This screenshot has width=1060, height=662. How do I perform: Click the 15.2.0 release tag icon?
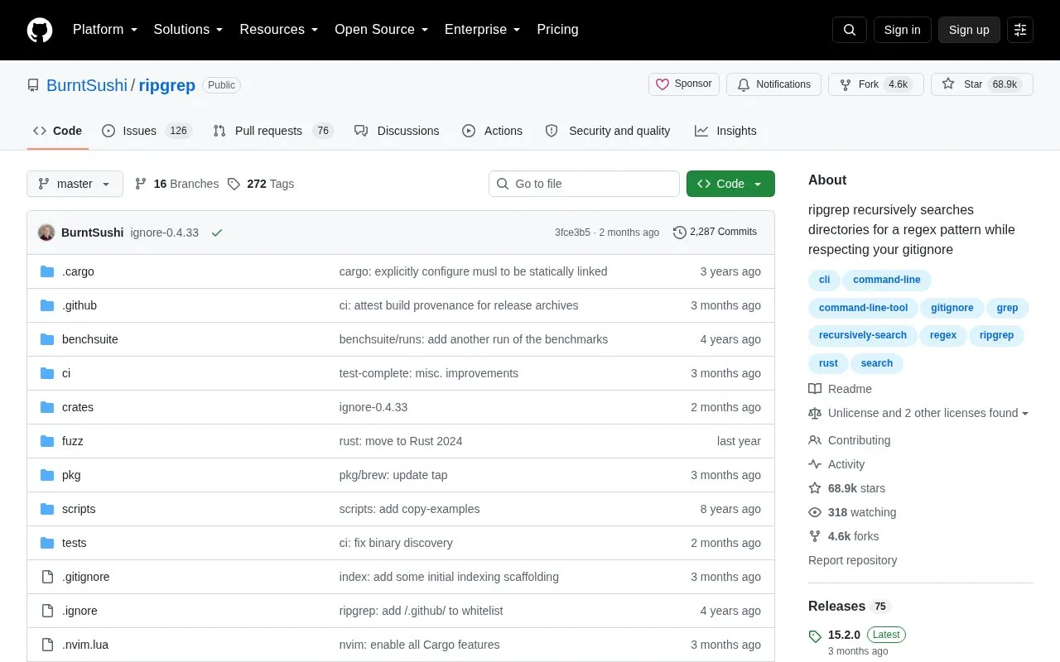pyautogui.click(x=815, y=636)
